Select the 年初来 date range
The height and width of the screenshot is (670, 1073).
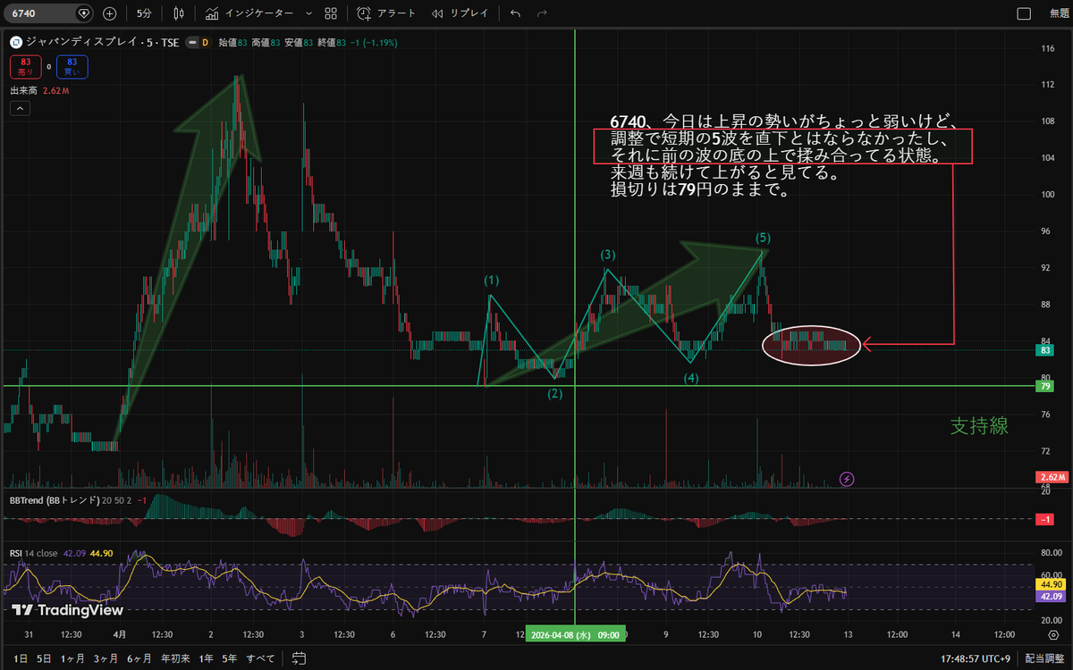(x=174, y=658)
